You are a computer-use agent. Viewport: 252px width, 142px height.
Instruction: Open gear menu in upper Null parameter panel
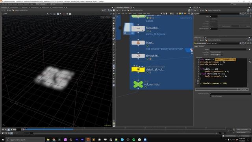(241, 14)
